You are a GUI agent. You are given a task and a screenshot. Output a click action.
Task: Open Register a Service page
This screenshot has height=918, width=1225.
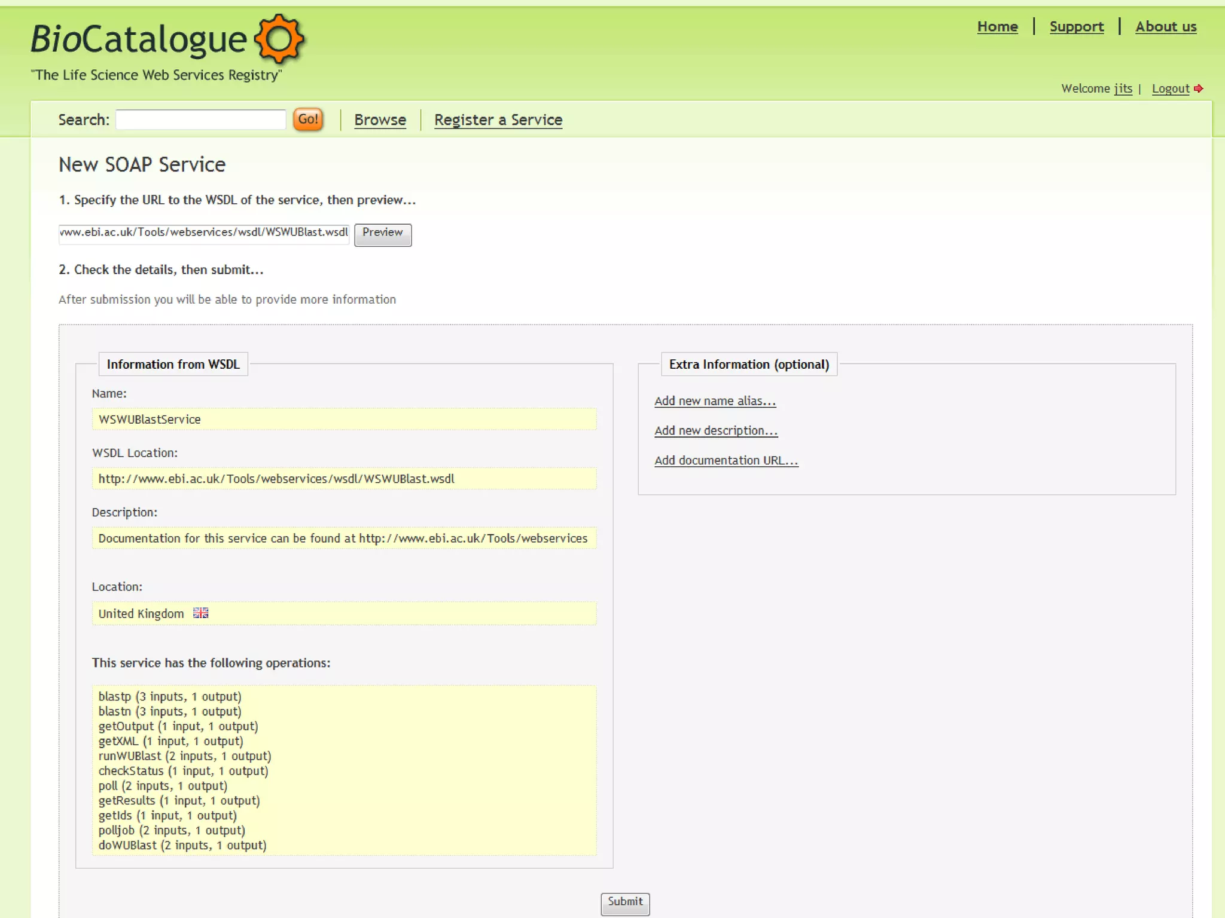[x=498, y=120]
